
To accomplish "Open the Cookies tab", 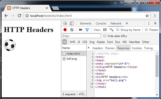I will coord(137,48).
